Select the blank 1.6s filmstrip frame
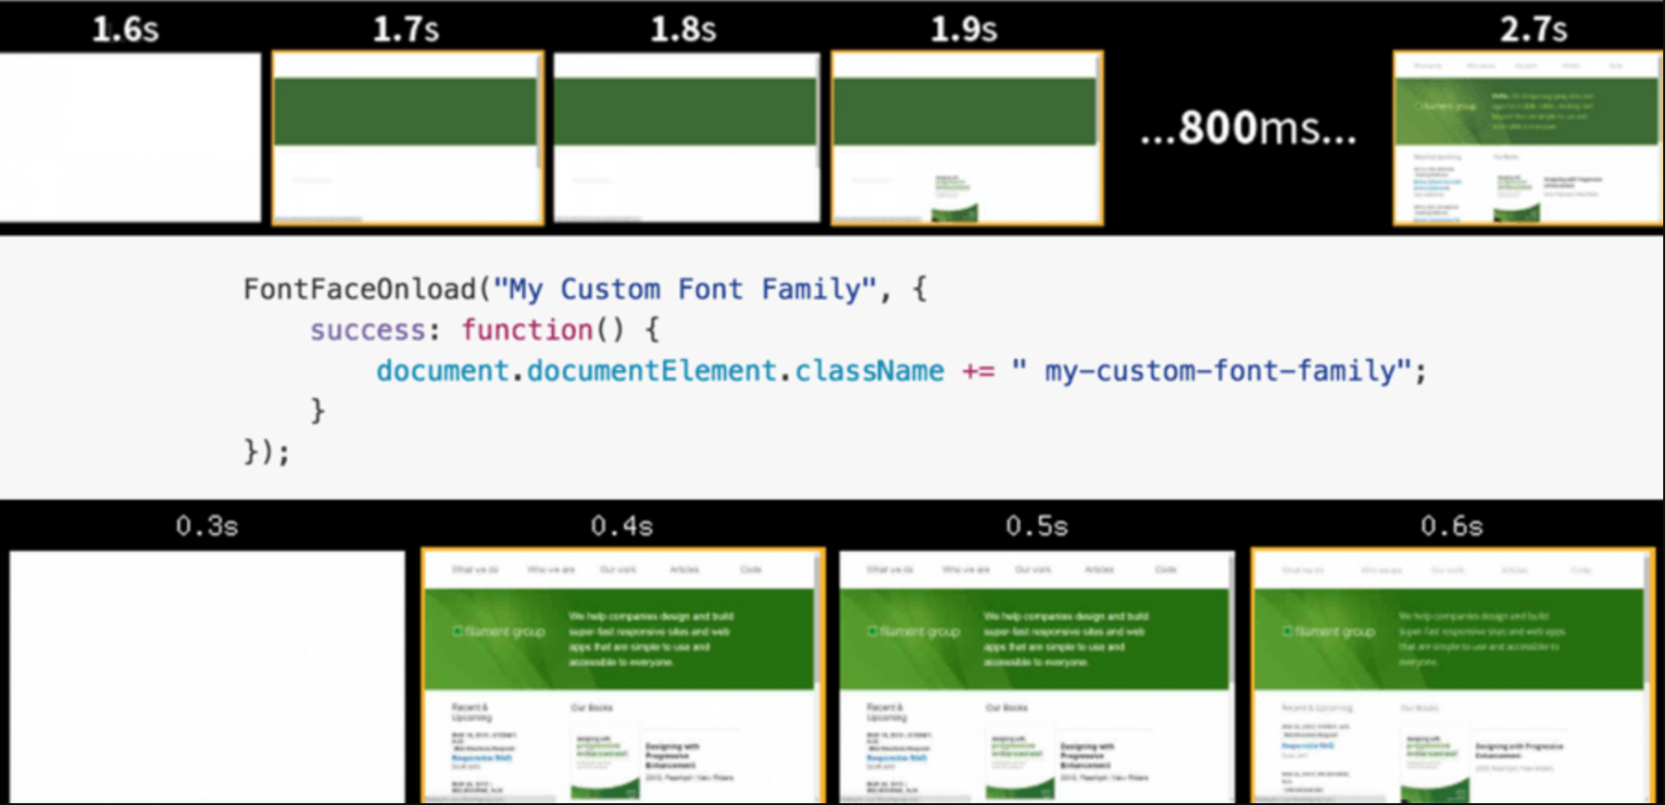The image size is (1665, 805). click(130, 137)
